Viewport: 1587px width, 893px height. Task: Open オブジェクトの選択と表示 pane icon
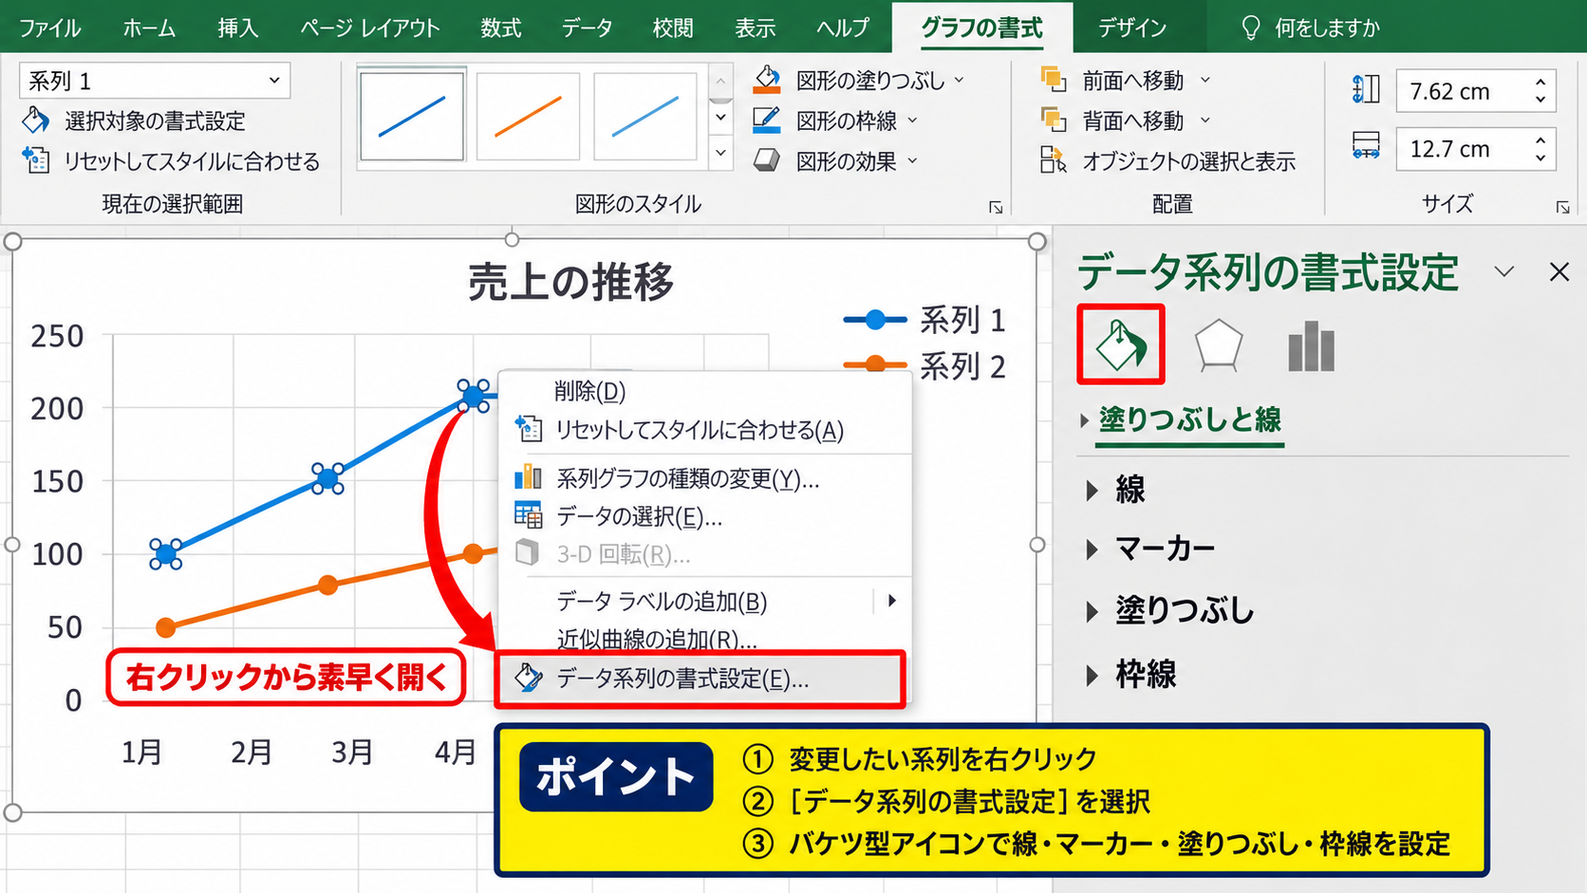click(1054, 160)
